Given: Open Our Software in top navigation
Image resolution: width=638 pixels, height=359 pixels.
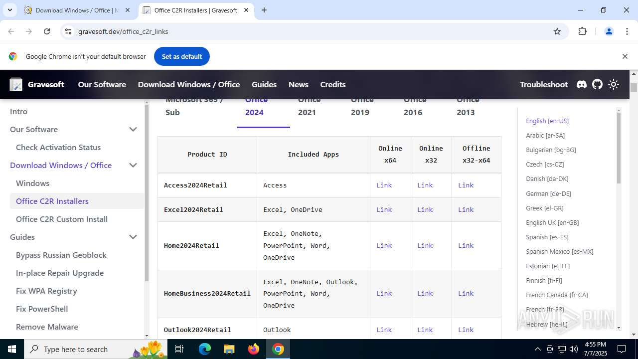Looking at the screenshot, I should point(102,84).
